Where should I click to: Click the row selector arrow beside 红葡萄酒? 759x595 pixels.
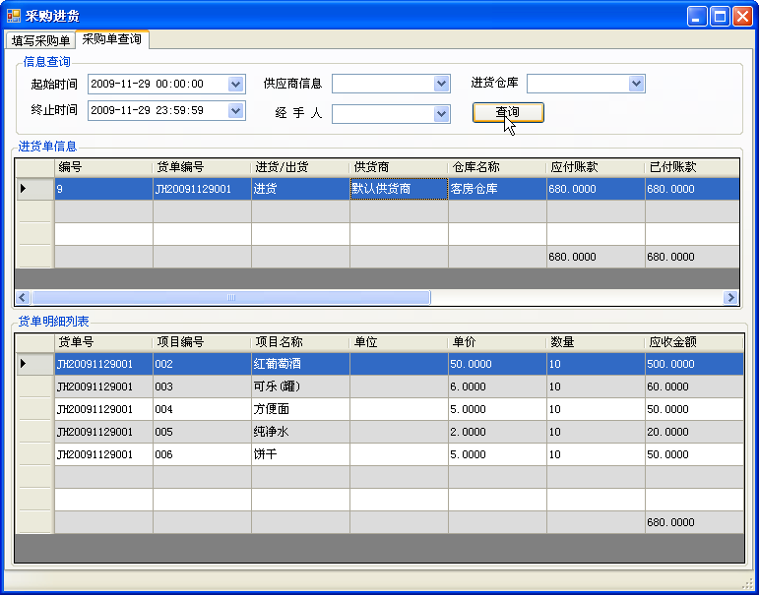tap(24, 364)
